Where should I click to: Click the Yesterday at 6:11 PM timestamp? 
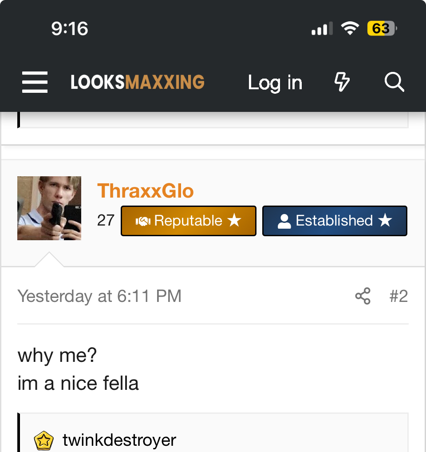pos(99,296)
